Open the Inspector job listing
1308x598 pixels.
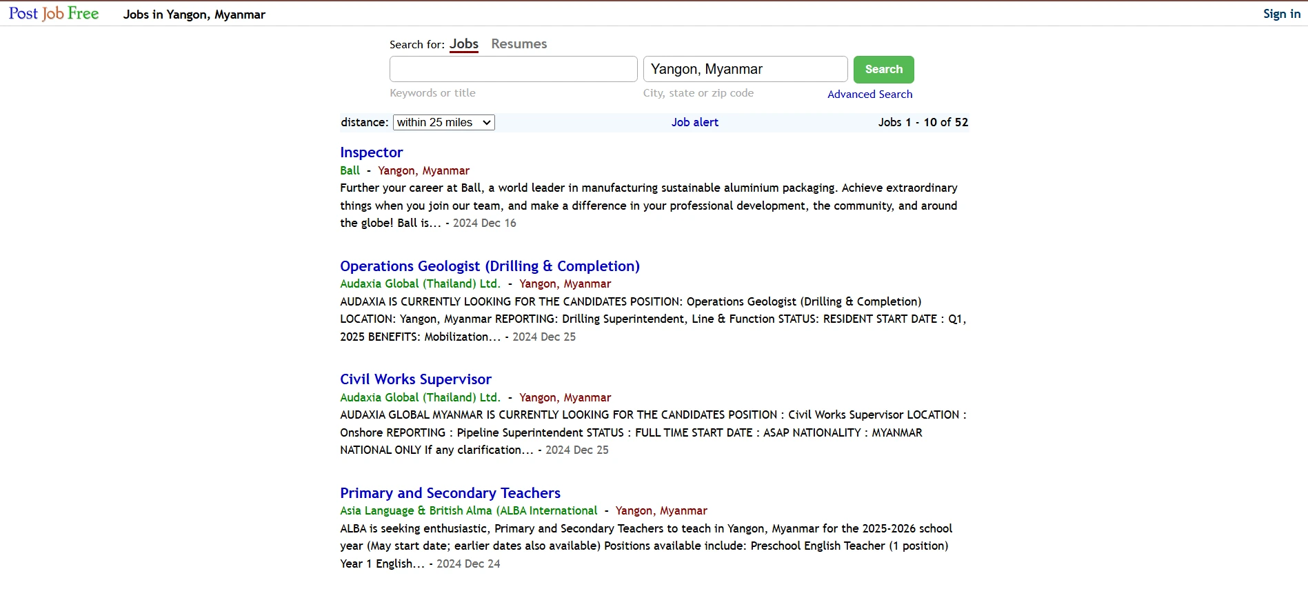pyautogui.click(x=372, y=152)
